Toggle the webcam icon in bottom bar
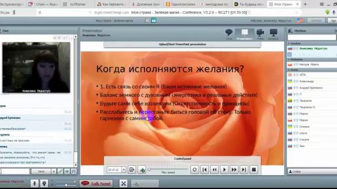Viewport: 337px width, 189px height. click(44, 184)
